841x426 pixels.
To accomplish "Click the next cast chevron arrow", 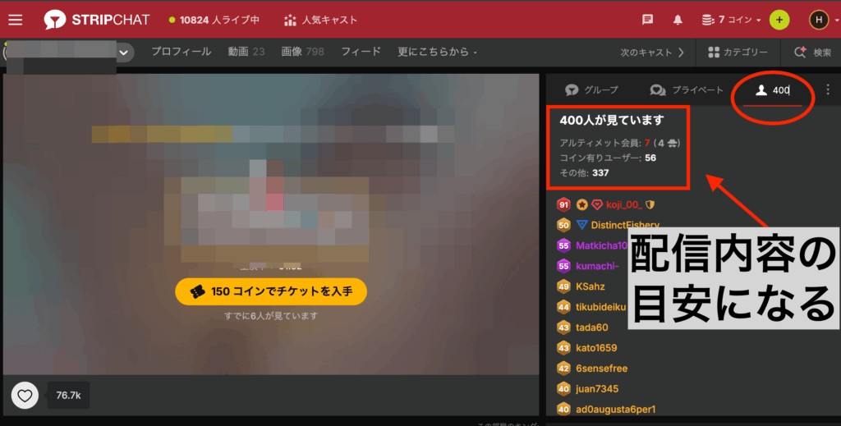I will click(x=681, y=53).
